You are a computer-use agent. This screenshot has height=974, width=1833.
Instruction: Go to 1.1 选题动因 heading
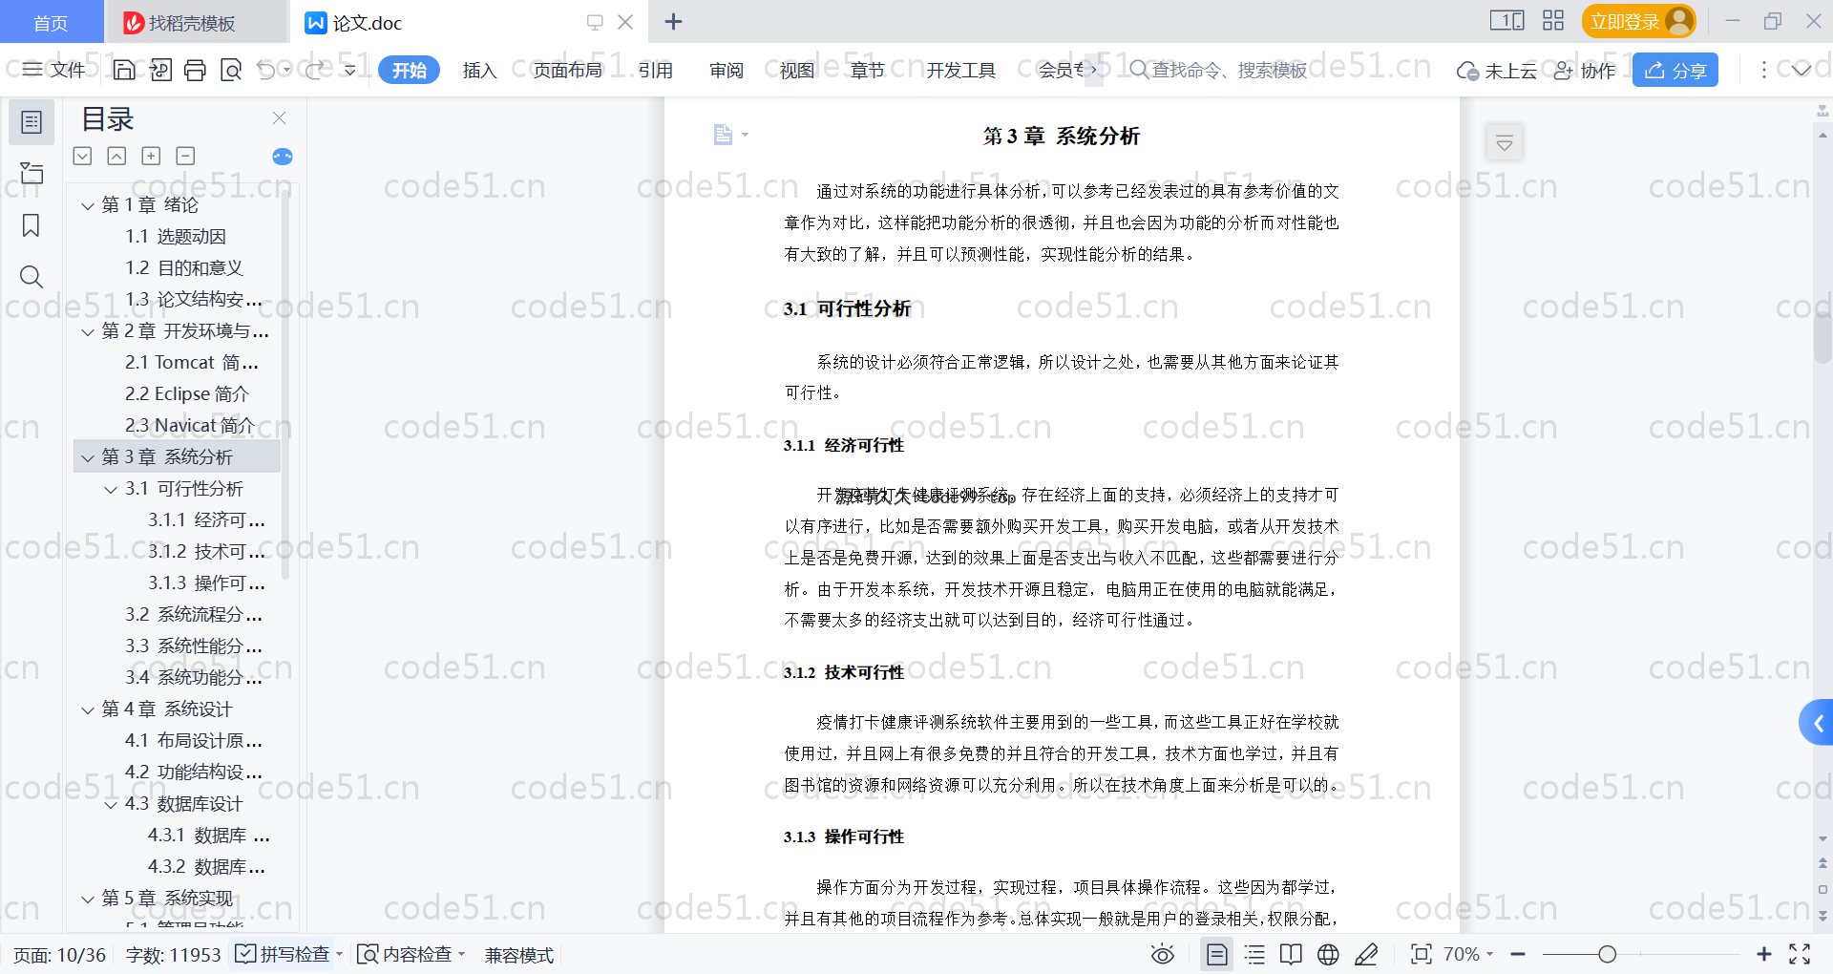click(x=176, y=236)
